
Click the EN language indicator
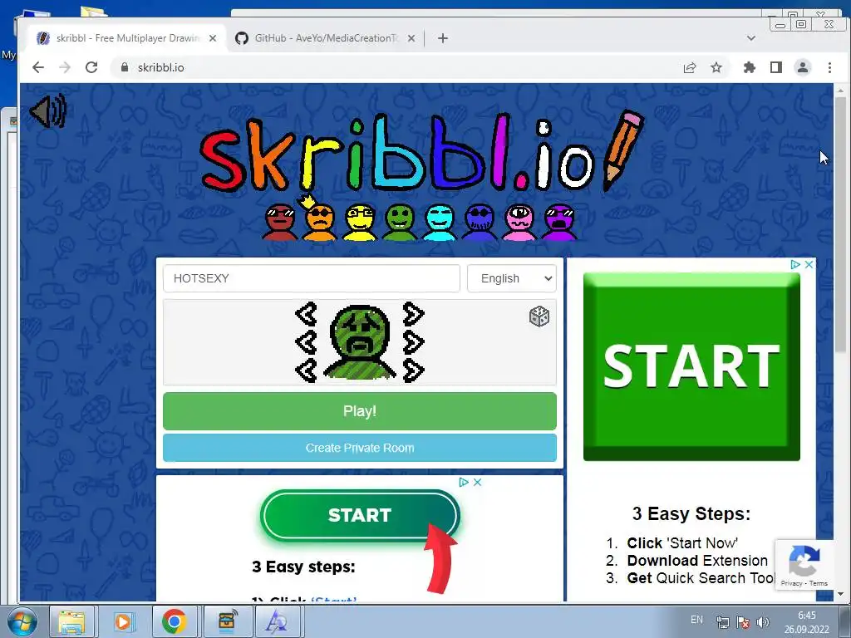point(697,620)
